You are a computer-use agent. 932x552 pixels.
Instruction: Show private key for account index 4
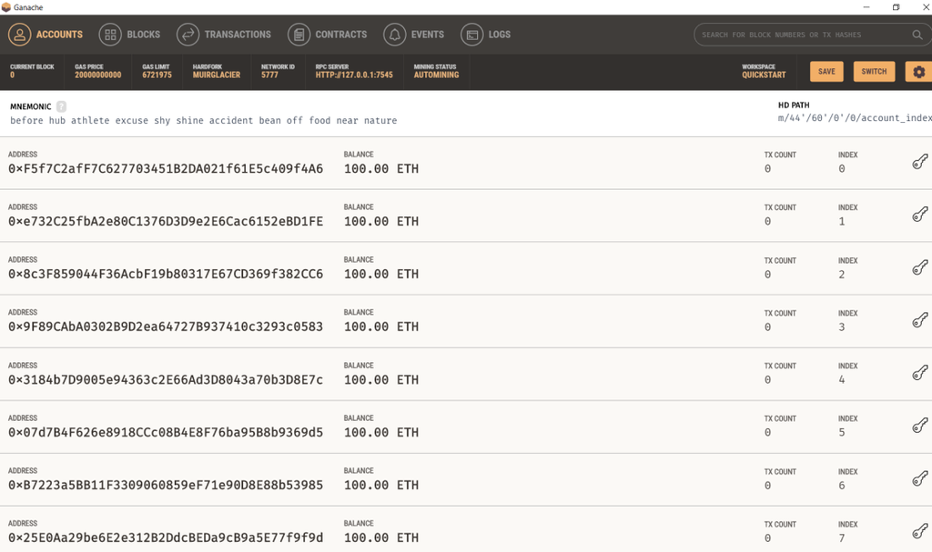(919, 373)
